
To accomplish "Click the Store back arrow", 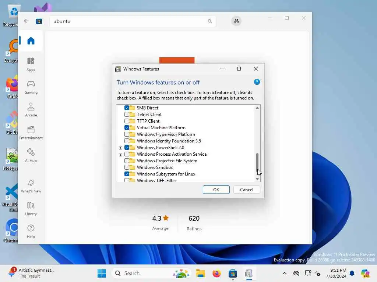I will coord(27,21).
